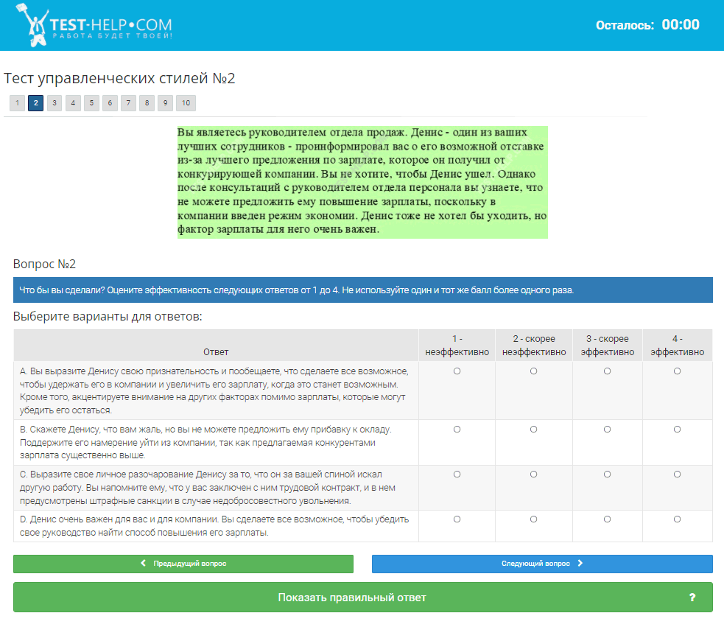
Task: Rate answer C as 2 - скорее неэффективно
Action: [x=534, y=474]
